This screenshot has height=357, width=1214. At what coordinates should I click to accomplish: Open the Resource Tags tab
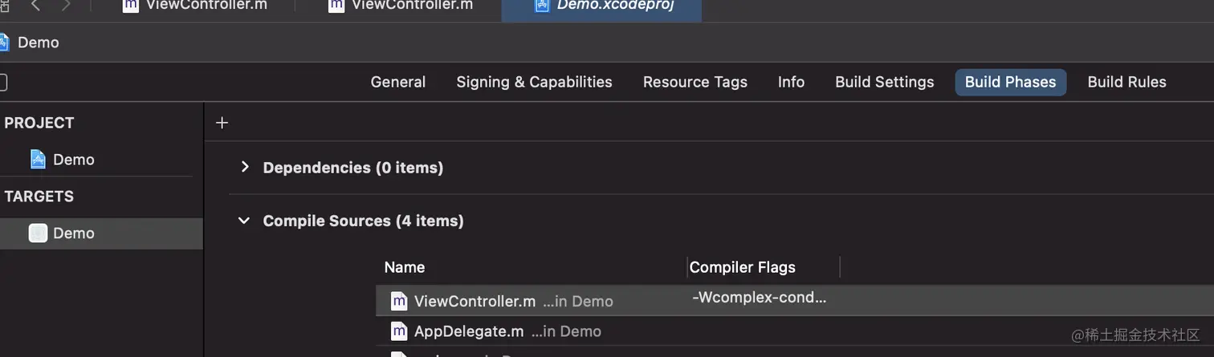pos(695,82)
